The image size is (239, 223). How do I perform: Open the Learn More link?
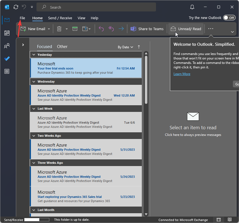pos(182,74)
